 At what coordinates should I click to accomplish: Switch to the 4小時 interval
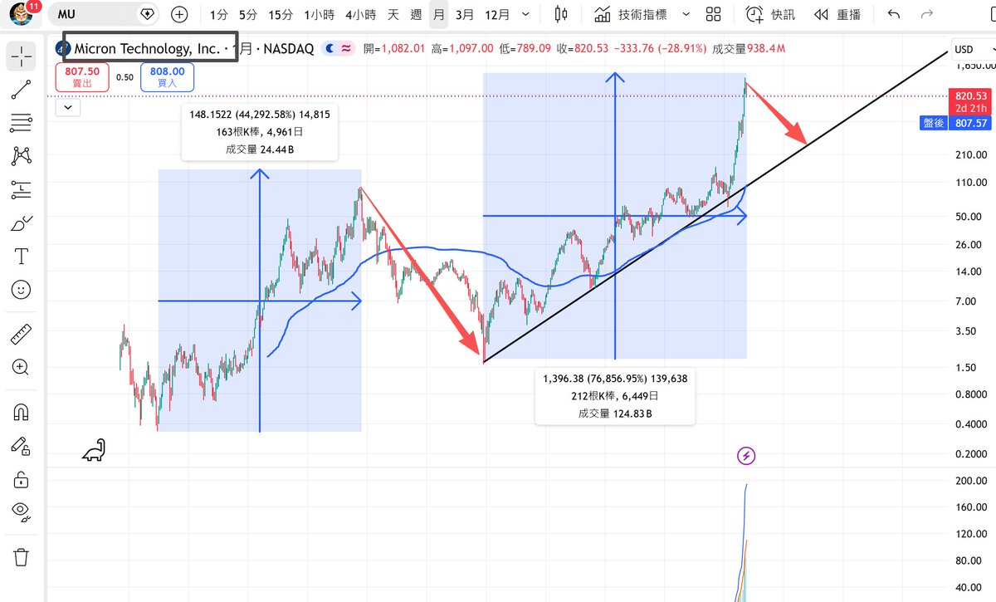pyautogui.click(x=361, y=14)
